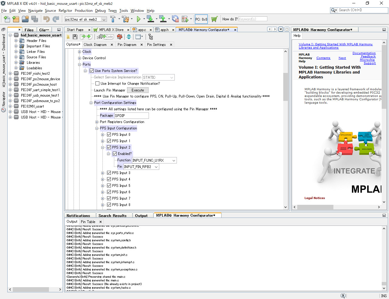Click the Open Project toolbar icon
This screenshot has width=389, height=299.
coord(26,19)
